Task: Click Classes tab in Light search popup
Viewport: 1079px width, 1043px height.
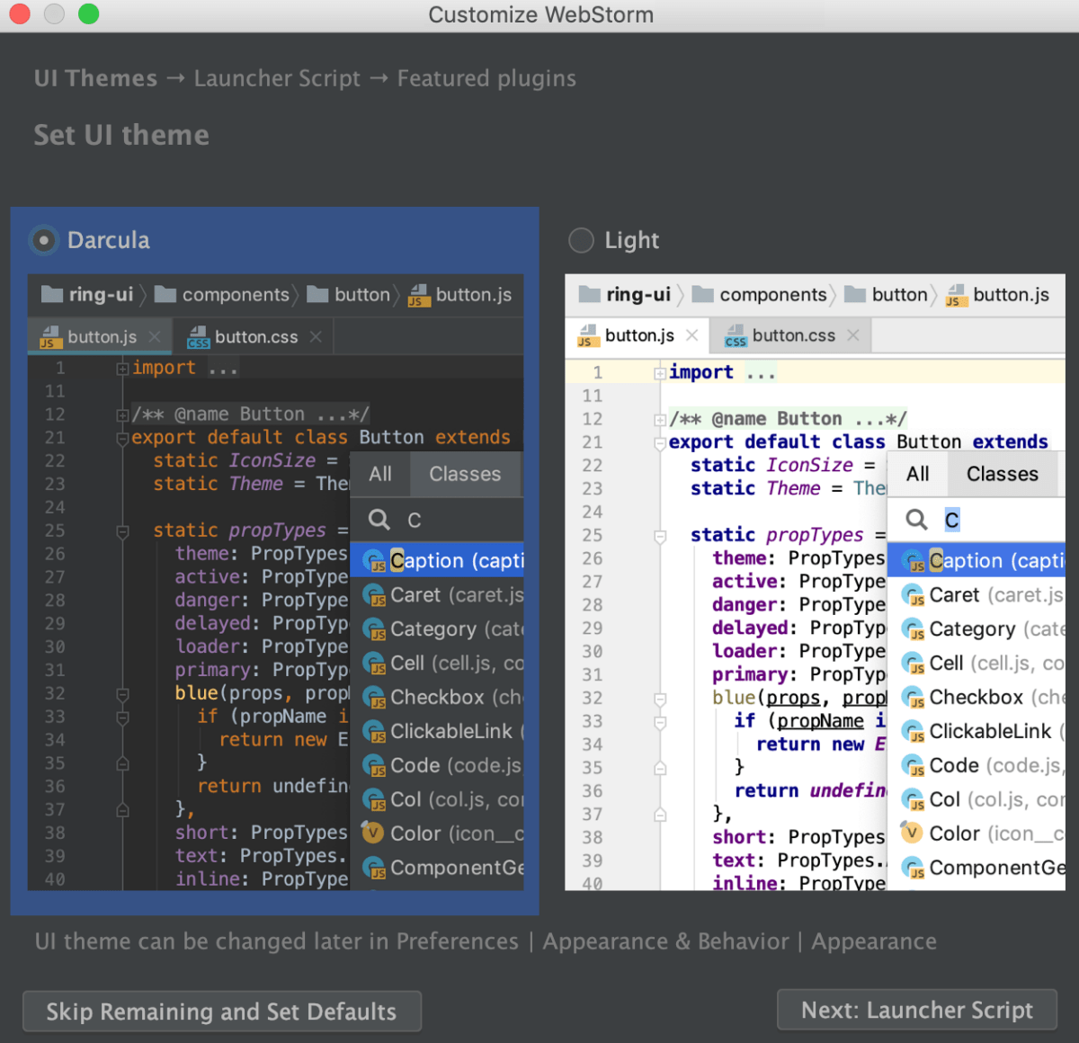Action: click(1003, 474)
